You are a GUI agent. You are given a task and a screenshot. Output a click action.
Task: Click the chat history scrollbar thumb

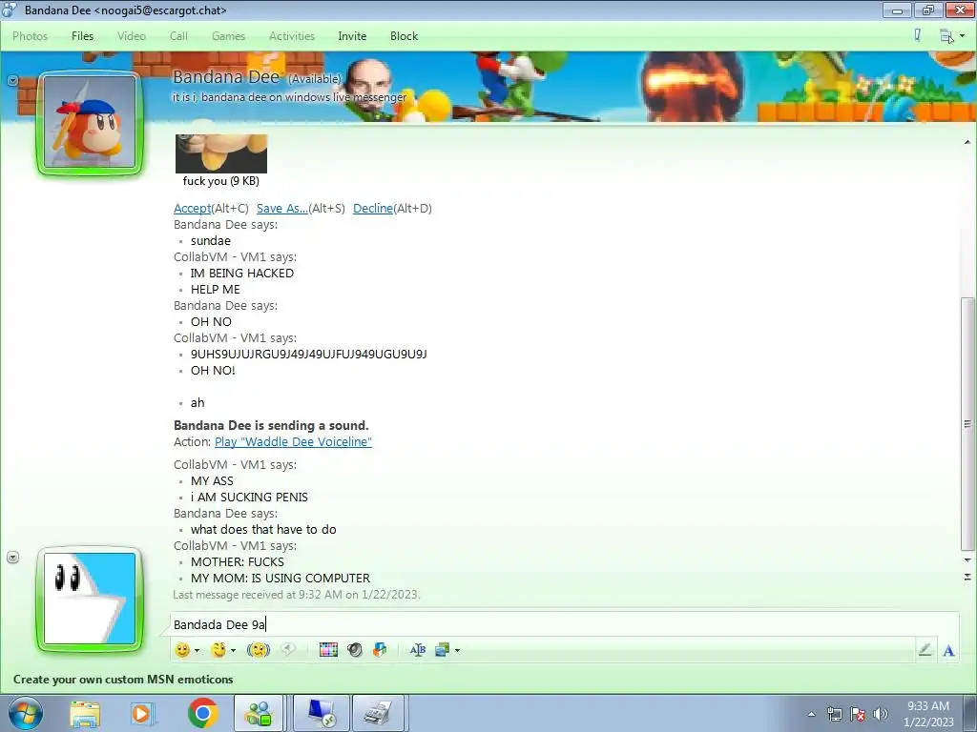[x=967, y=423]
